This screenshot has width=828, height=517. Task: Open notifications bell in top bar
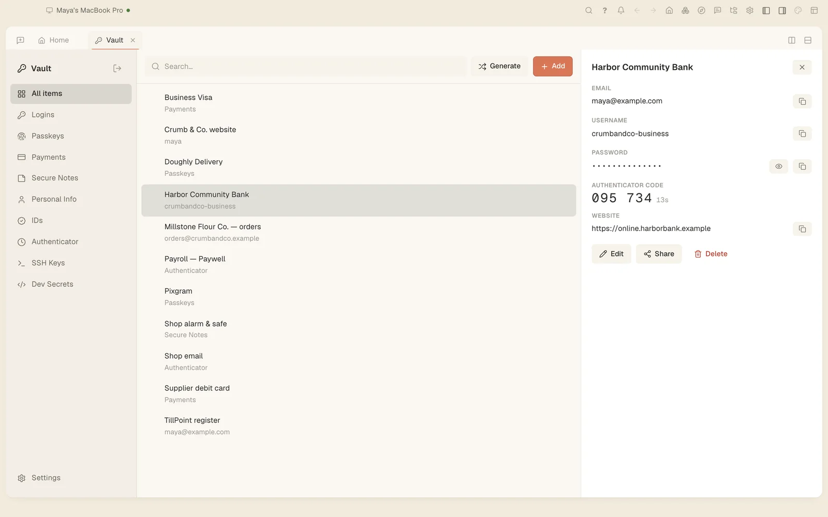click(621, 10)
